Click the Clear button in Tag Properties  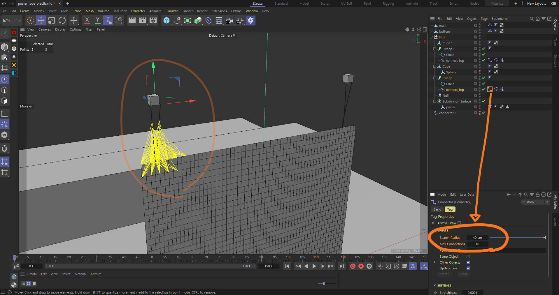coord(463,274)
